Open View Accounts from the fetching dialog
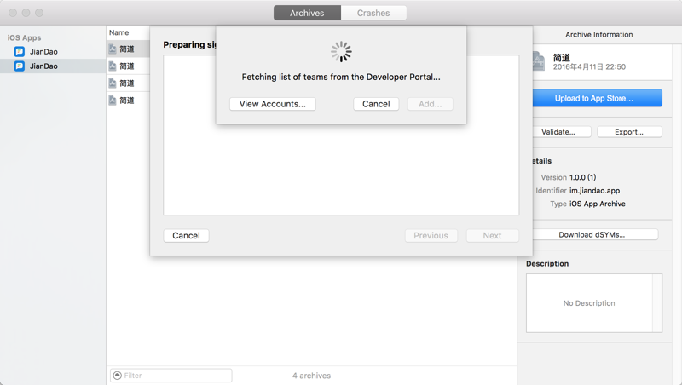 tap(273, 104)
